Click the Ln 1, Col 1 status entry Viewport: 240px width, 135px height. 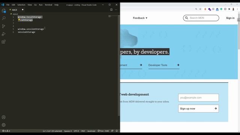coord(52,131)
